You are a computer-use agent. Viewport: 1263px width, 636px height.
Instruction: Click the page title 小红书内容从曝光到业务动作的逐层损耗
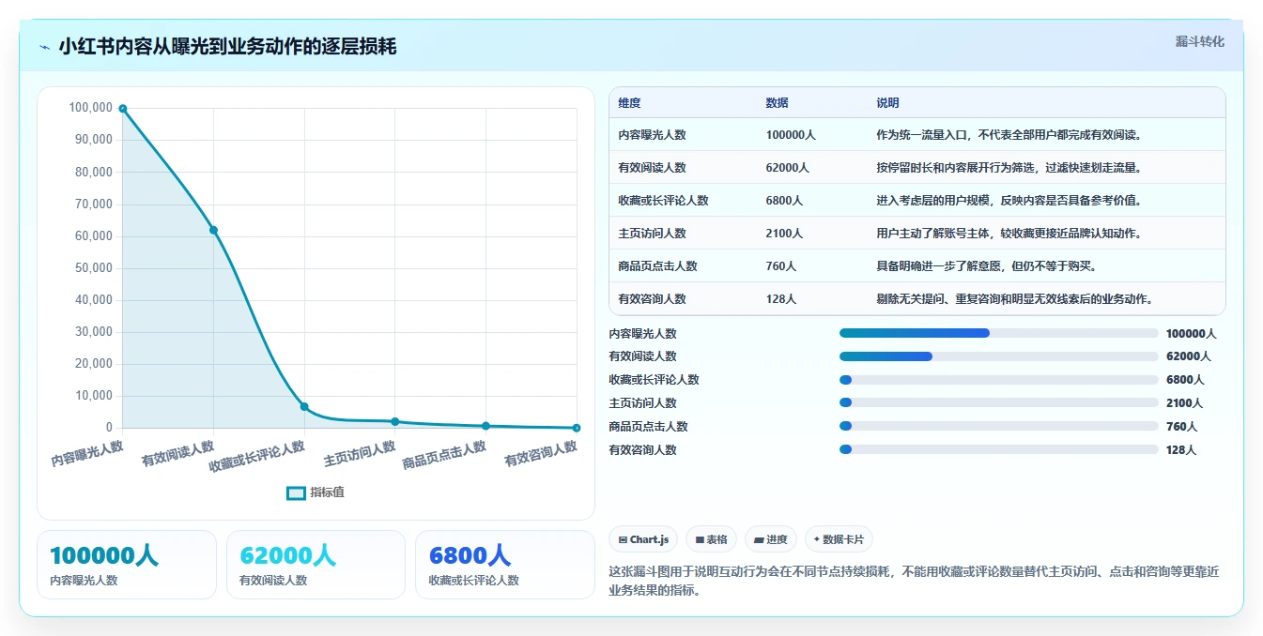coord(227,47)
